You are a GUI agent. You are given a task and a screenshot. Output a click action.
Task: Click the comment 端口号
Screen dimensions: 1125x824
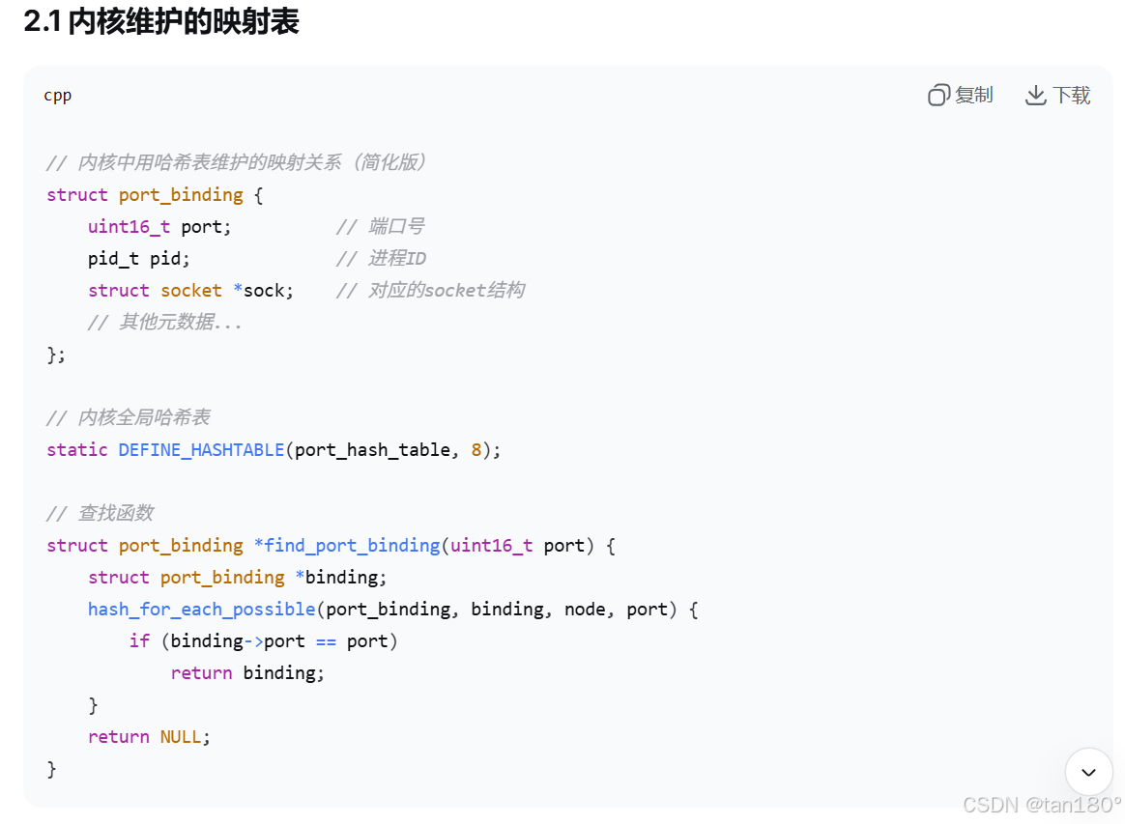[x=380, y=227]
